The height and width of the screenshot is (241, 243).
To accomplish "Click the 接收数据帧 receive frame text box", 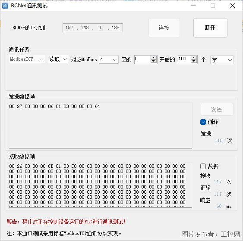I will coord(100,185).
